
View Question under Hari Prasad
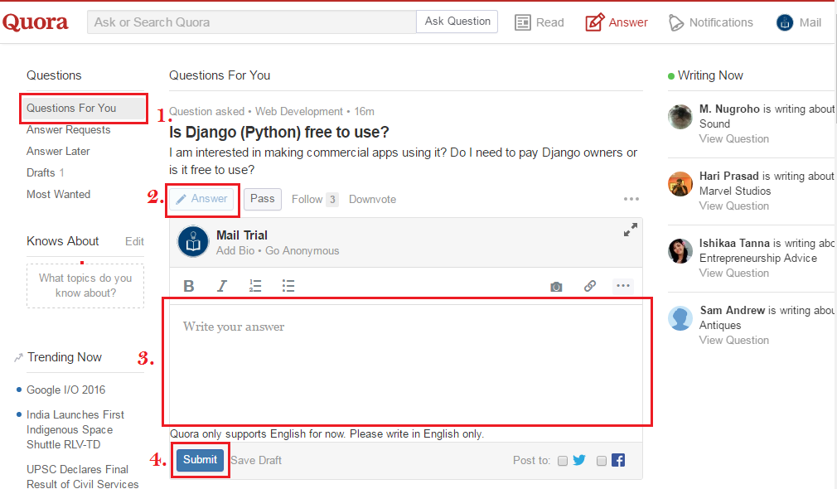tap(734, 206)
